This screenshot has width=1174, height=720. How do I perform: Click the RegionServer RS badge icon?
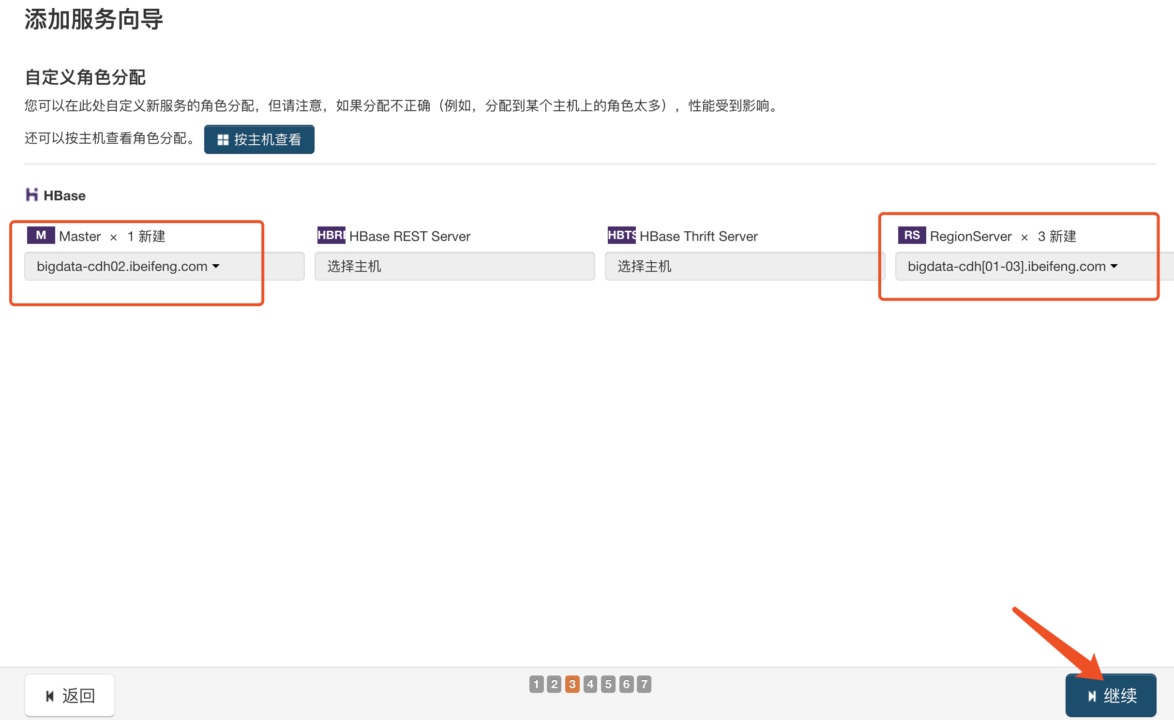pos(912,236)
